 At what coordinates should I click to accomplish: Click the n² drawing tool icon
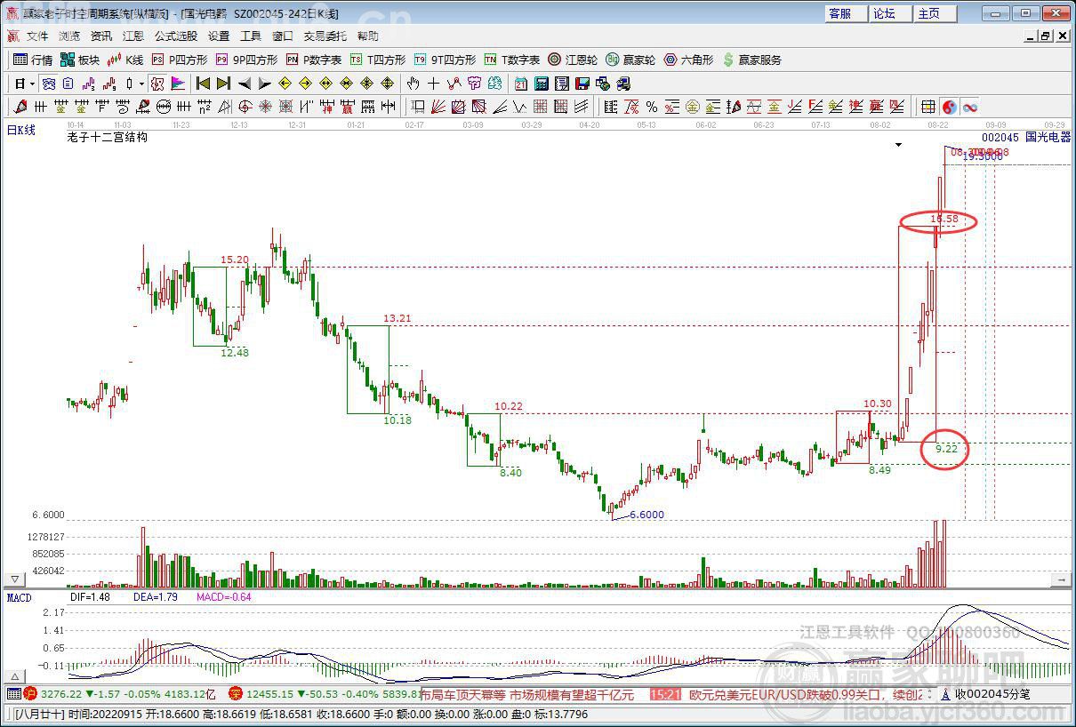(x=204, y=107)
